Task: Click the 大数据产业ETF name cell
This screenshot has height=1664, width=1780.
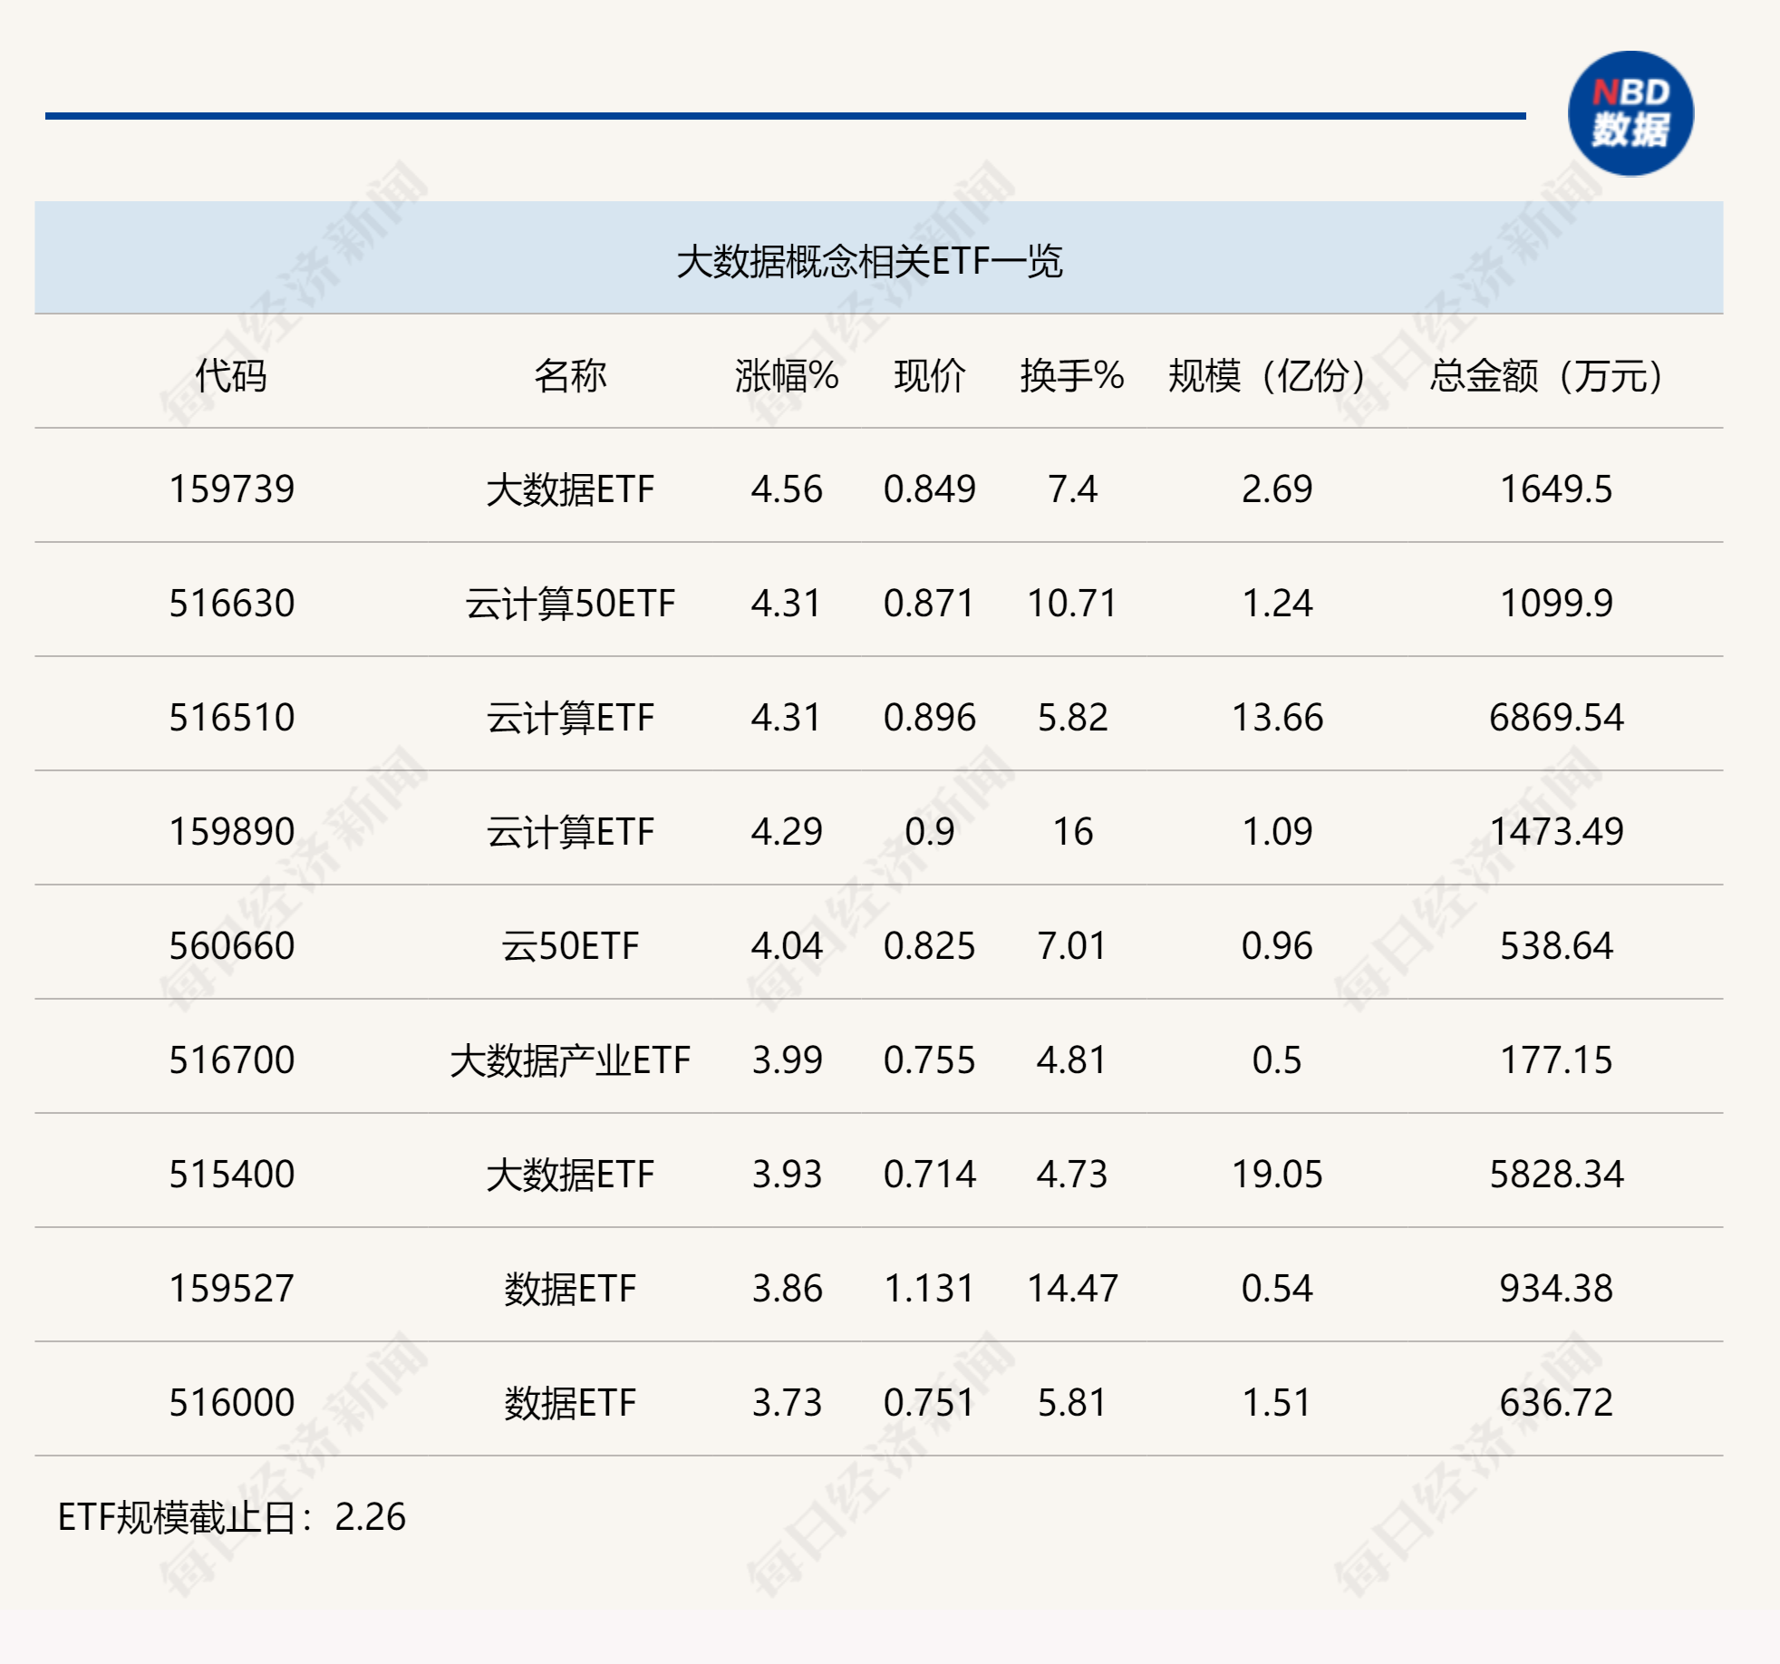Action: click(x=570, y=1060)
